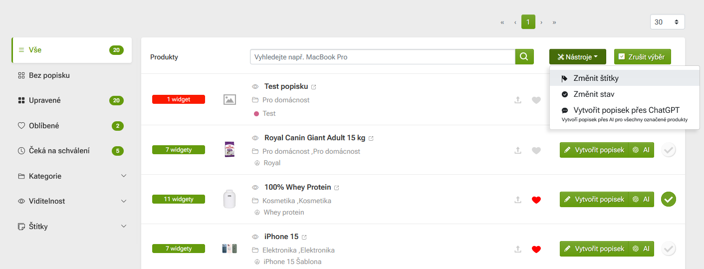The width and height of the screenshot is (704, 269).
Task: Click Zrušit výběr button
Action: pos(642,57)
